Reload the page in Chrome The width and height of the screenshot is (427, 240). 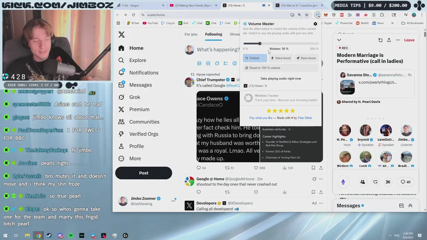tap(133, 15)
